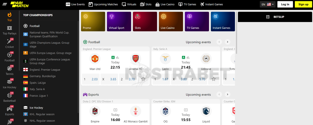313x125 pixels.
Task: Select draw odds 3.65 for Man Utd match
Action: click(x=109, y=79)
